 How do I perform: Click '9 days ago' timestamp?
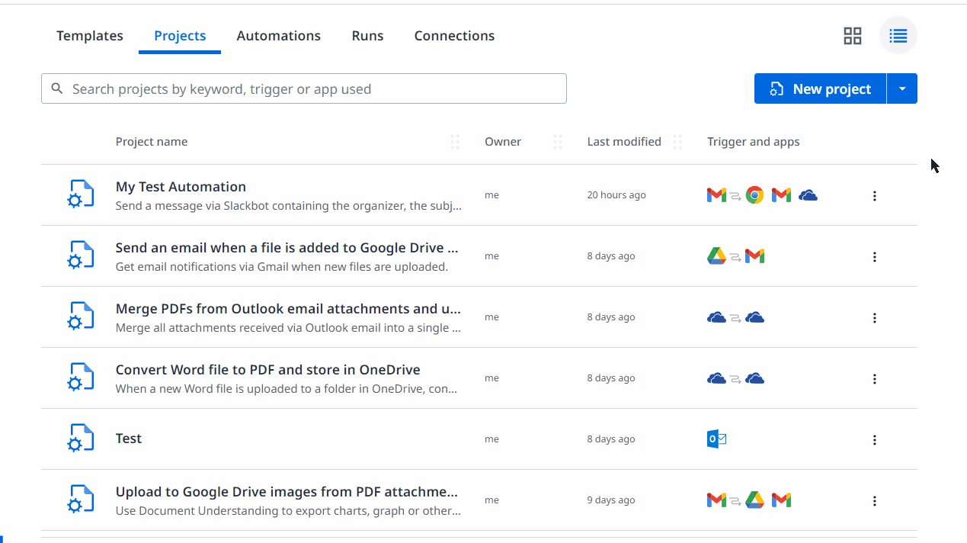(x=611, y=500)
